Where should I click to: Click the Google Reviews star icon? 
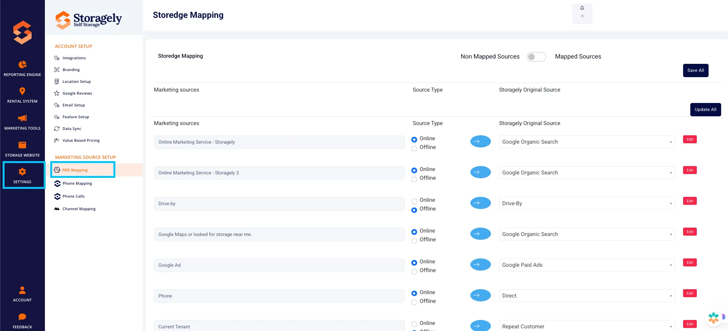point(57,93)
